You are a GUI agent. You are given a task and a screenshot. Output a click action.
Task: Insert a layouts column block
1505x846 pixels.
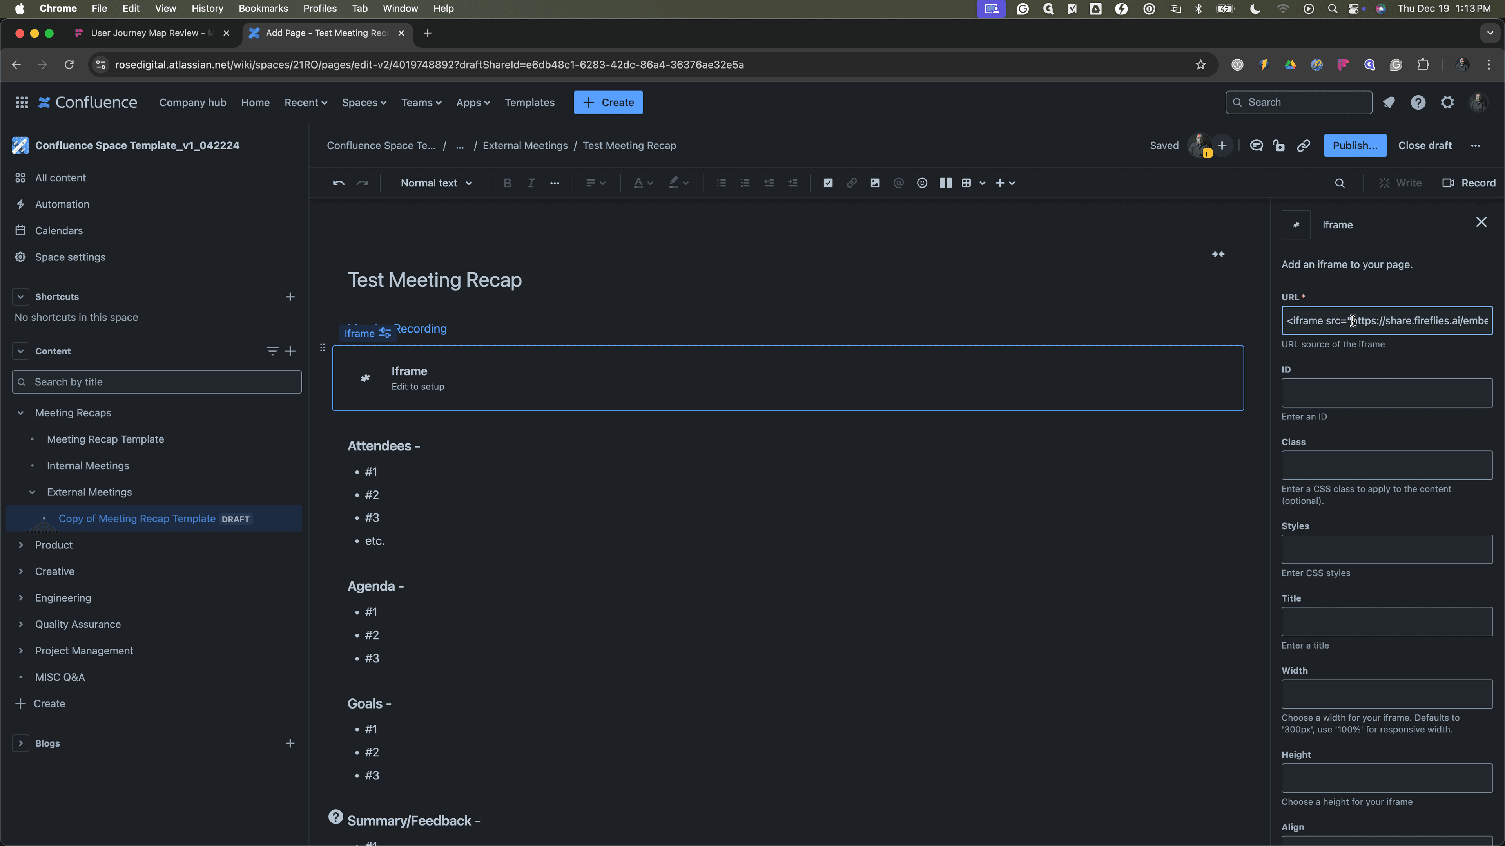click(x=945, y=183)
